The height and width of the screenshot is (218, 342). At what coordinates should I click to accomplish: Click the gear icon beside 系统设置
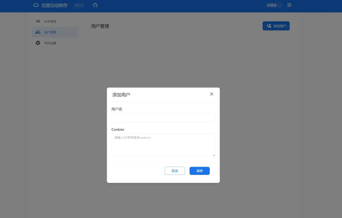(38, 43)
